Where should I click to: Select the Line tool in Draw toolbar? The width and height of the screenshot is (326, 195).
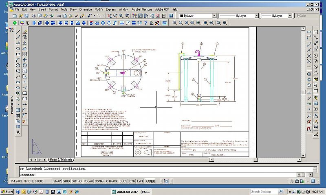point(18,31)
